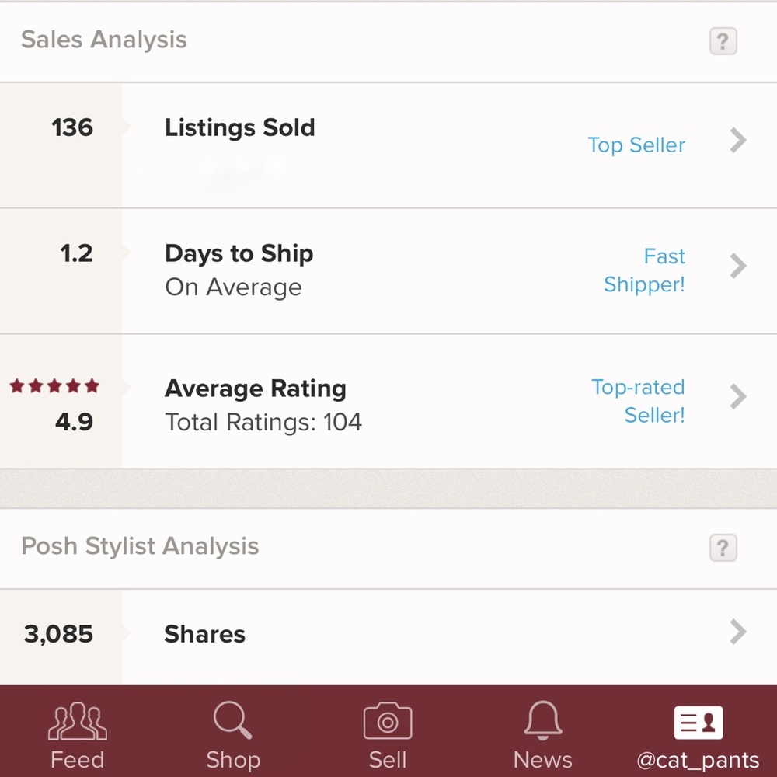Open the Top Seller link
The width and height of the screenshot is (777, 777).
coord(636,145)
